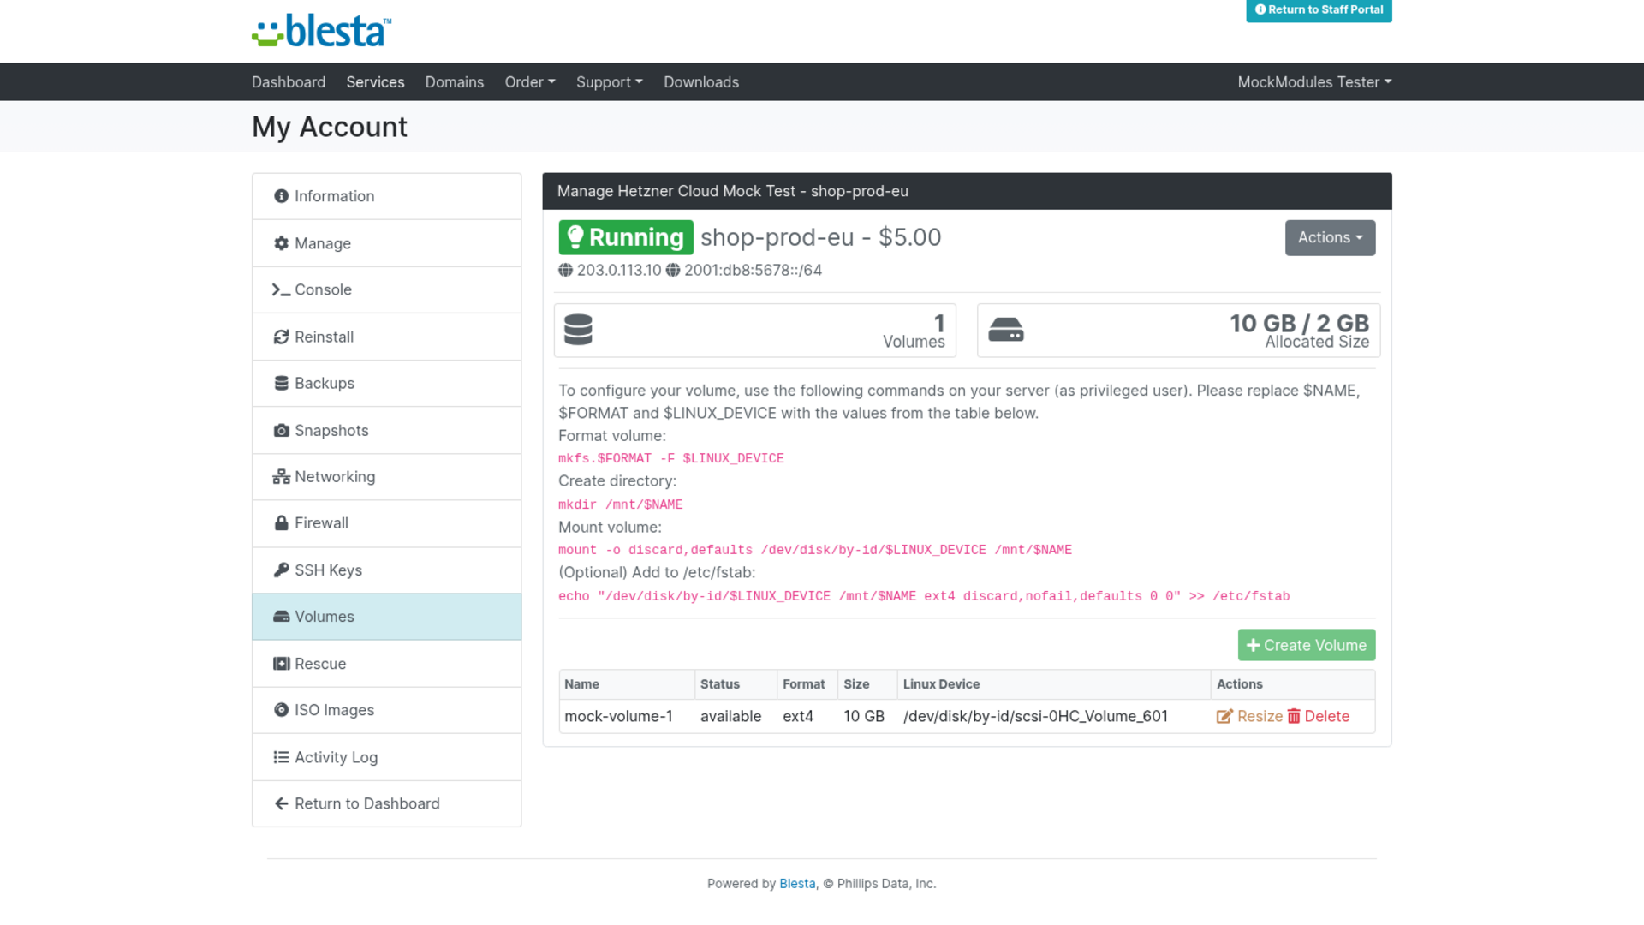Open Domains in top navigation
Viewport: 1644px width, 925px height.
click(x=455, y=82)
